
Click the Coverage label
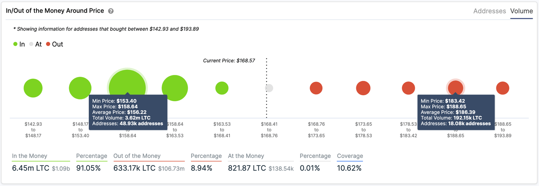(350, 156)
